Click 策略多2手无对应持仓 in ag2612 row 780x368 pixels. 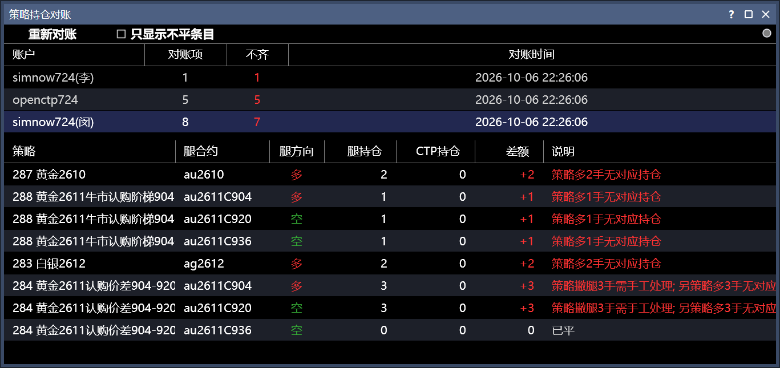click(x=607, y=264)
